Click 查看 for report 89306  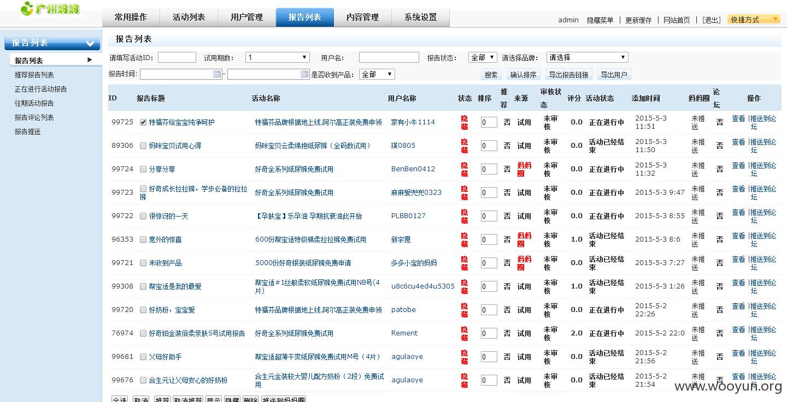(x=738, y=142)
